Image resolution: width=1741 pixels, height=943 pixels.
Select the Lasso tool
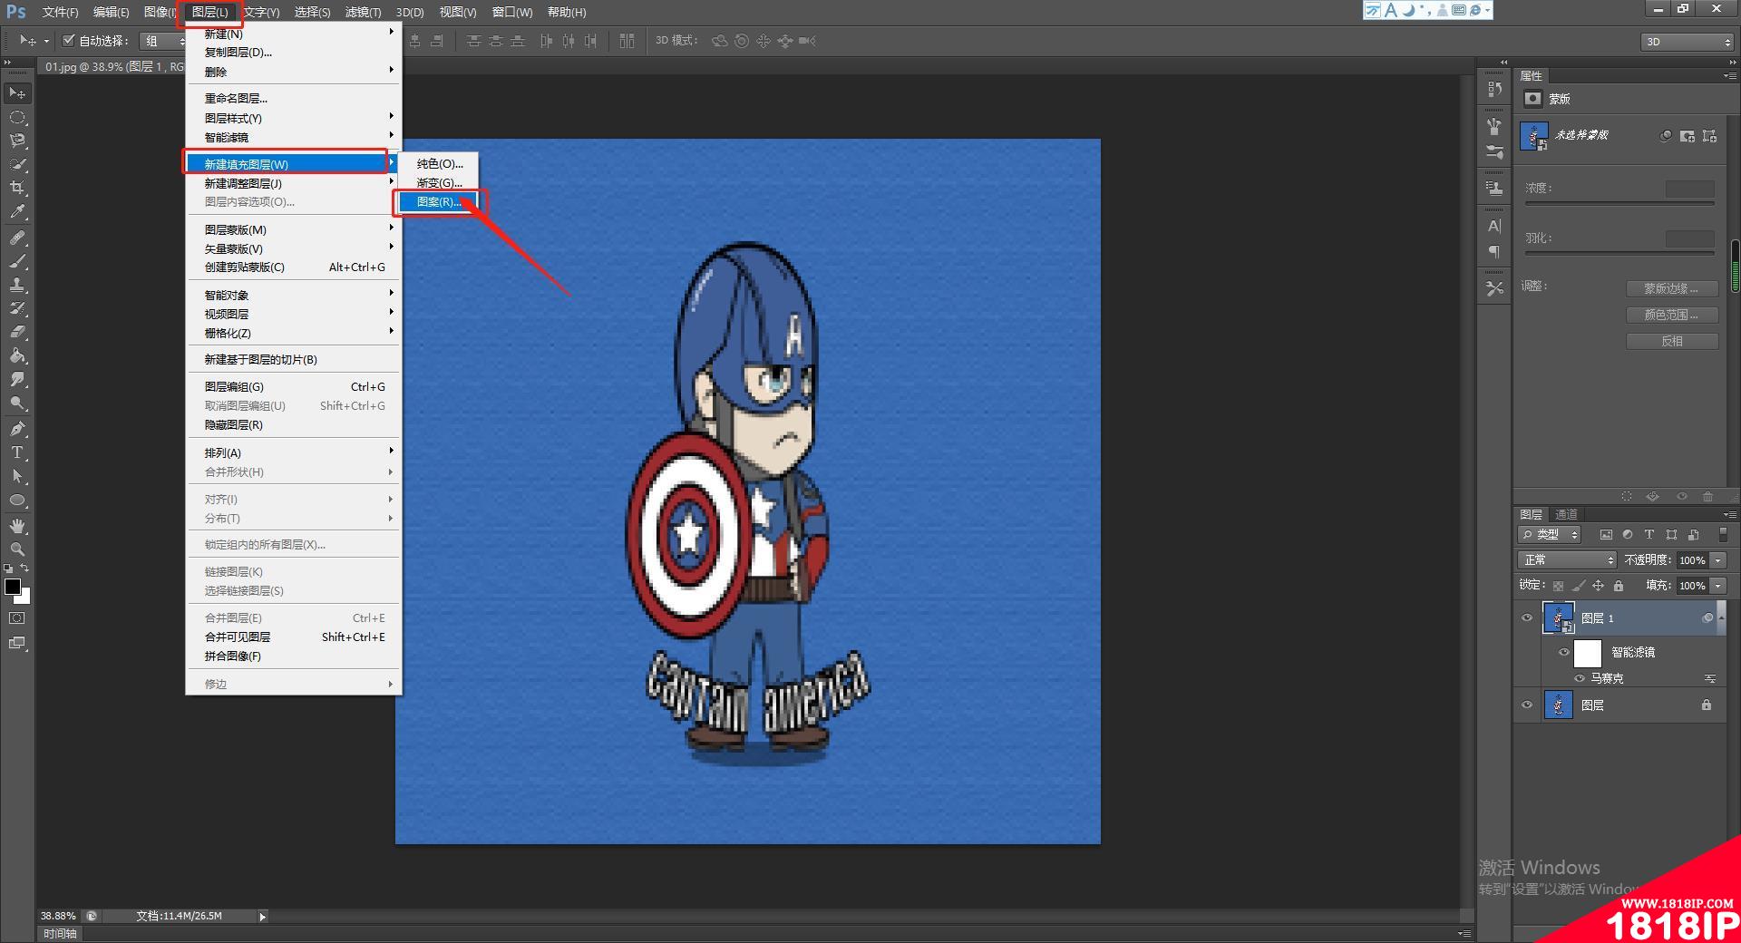click(x=17, y=141)
